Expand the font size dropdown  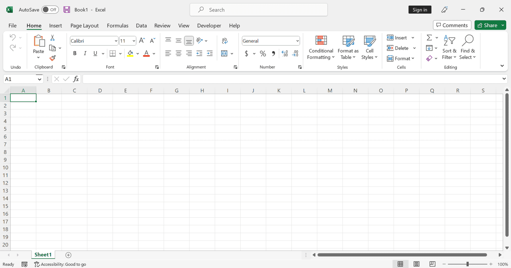click(x=133, y=40)
